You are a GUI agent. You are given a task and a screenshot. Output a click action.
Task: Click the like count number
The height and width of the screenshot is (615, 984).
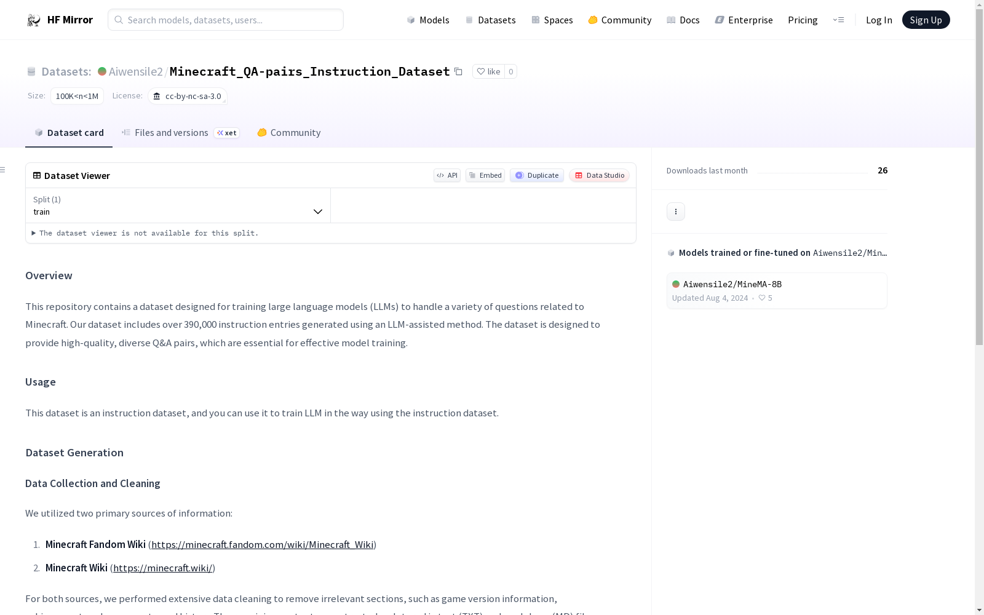tap(510, 71)
